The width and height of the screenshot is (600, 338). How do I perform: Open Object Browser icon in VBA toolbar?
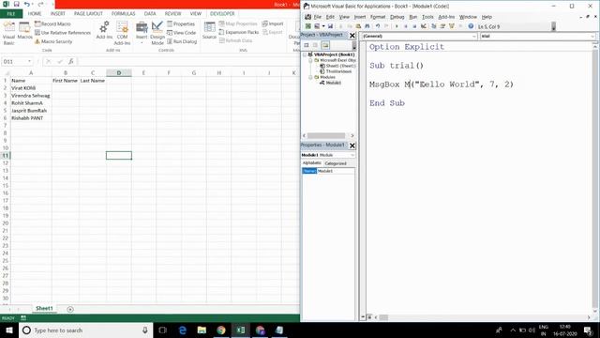pos(452,26)
